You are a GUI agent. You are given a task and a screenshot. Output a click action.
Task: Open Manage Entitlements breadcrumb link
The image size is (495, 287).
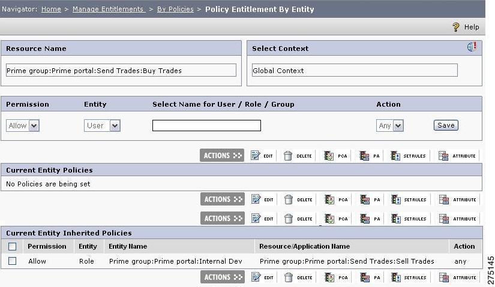click(x=109, y=9)
